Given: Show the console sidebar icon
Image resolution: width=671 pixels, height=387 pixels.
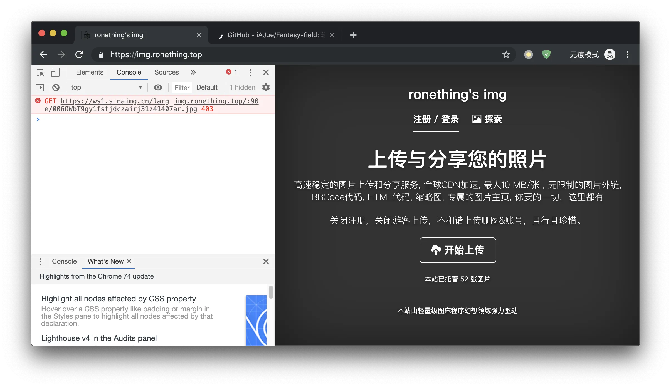Looking at the screenshot, I should point(40,88).
